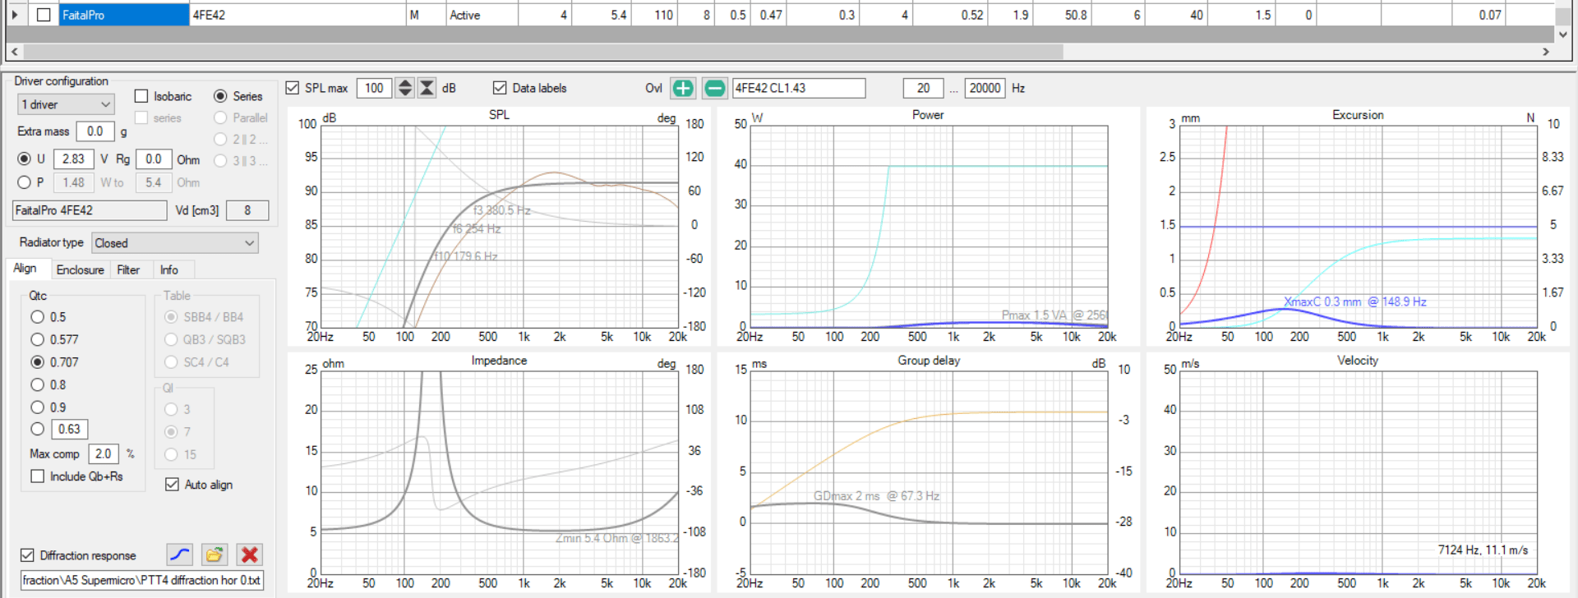Choose Qtc 0.5 option

coord(37,317)
